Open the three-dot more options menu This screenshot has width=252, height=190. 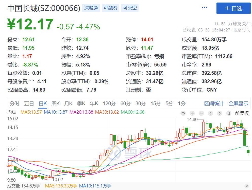205,8
